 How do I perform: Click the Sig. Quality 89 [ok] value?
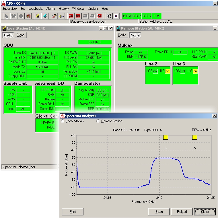[x=102, y=90]
